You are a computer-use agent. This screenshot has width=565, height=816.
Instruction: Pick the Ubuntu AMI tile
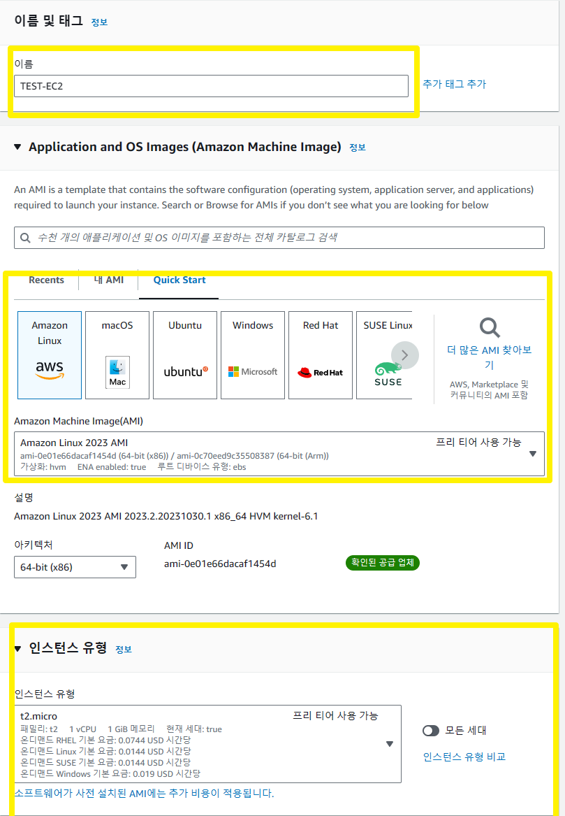click(185, 355)
